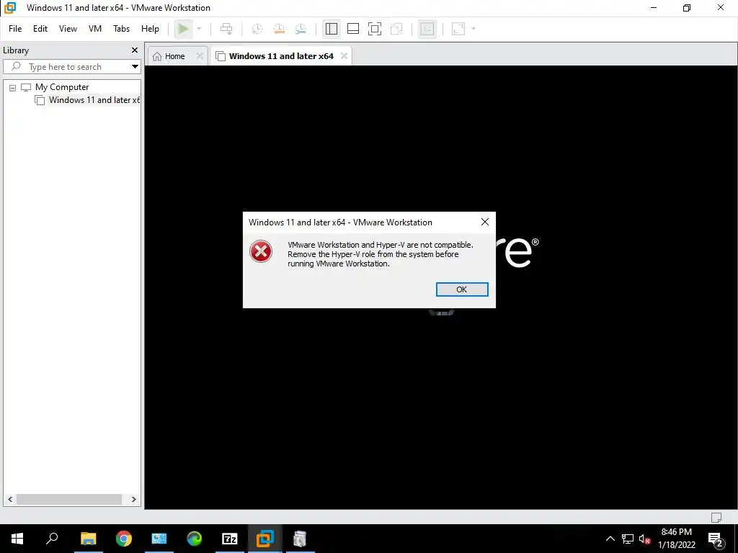
Task: Open the Help menu
Action: click(150, 29)
